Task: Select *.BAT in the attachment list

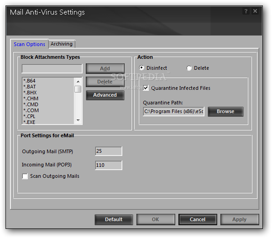Action: click(48, 87)
